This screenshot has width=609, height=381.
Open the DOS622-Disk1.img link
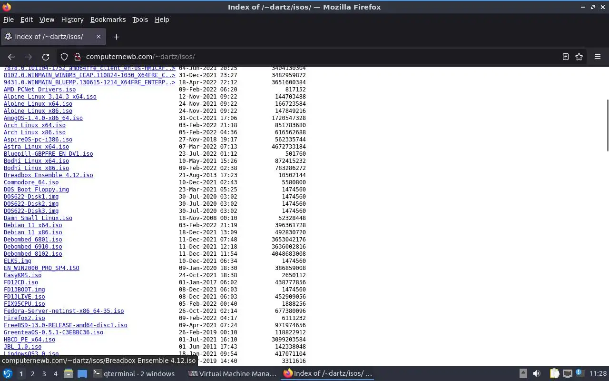[31, 197]
